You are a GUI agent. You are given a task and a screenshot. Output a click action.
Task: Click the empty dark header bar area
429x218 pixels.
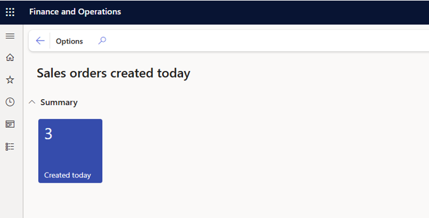pos(273,12)
